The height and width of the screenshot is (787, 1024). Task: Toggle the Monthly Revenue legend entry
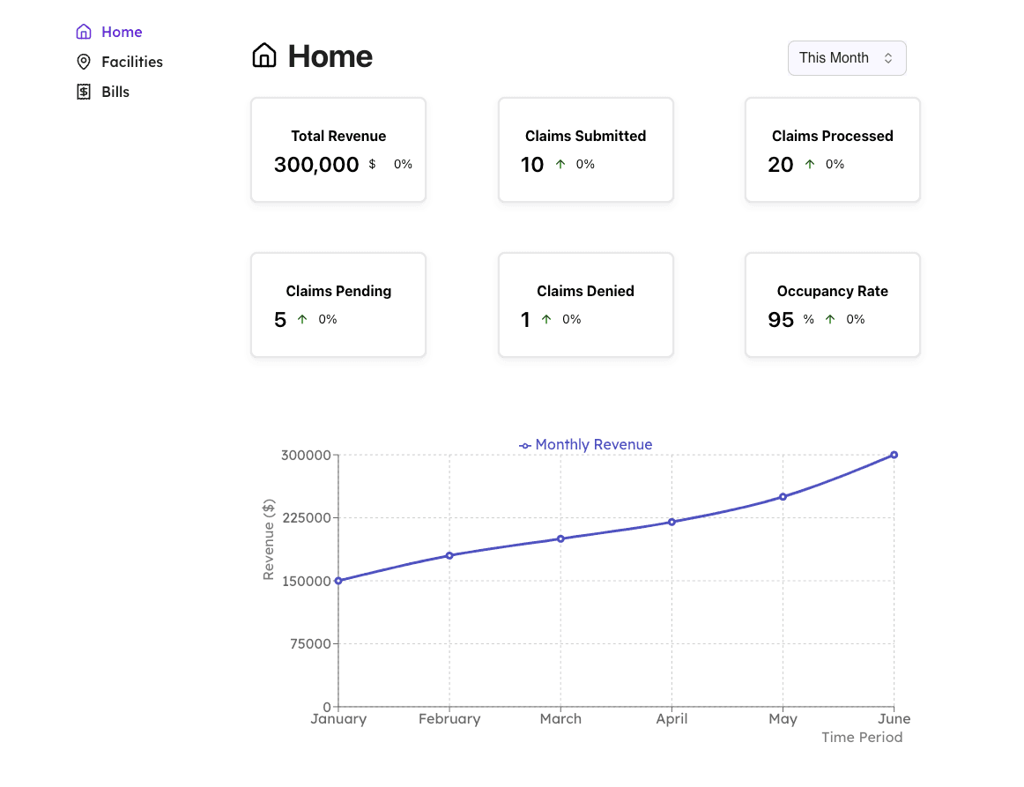[586, 445]
